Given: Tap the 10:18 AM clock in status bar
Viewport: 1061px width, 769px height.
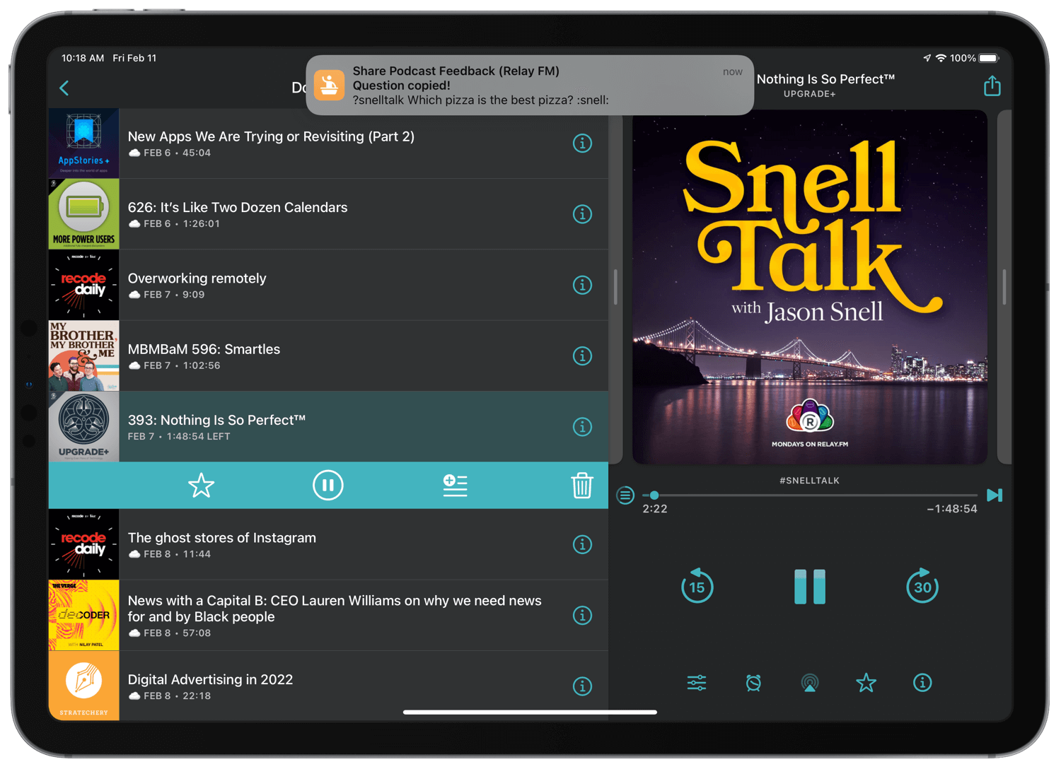Looking at the screenshot, I should 83,58.
